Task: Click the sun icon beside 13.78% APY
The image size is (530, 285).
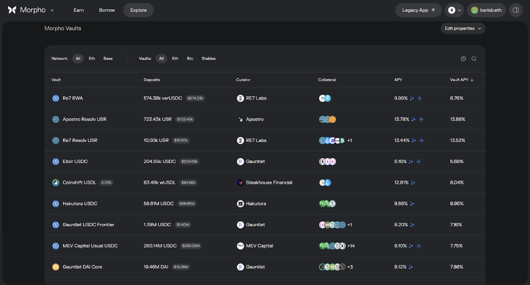Action: (421, 119)
